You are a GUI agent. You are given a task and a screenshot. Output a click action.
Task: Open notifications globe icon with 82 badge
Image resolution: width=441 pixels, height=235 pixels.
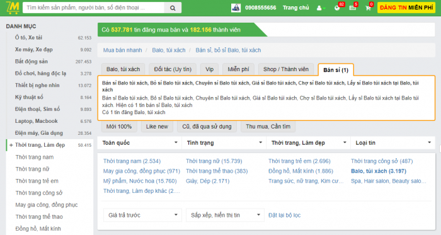(x=338, y=8)
